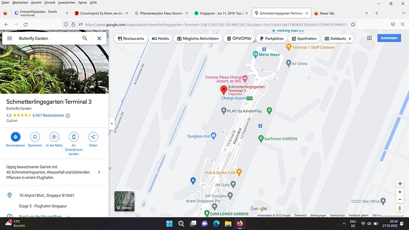409x230 pixels.
Task: Bookmark this page with the star icon
Action: point(353,24)
